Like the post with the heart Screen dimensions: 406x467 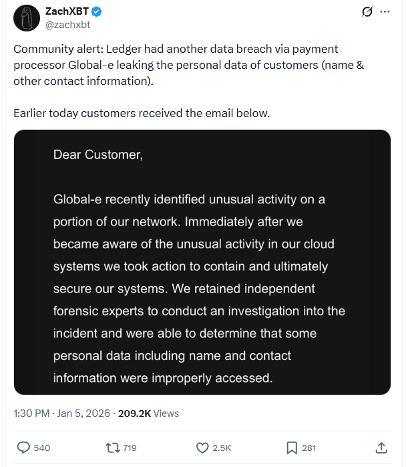[x=203, y=448]
